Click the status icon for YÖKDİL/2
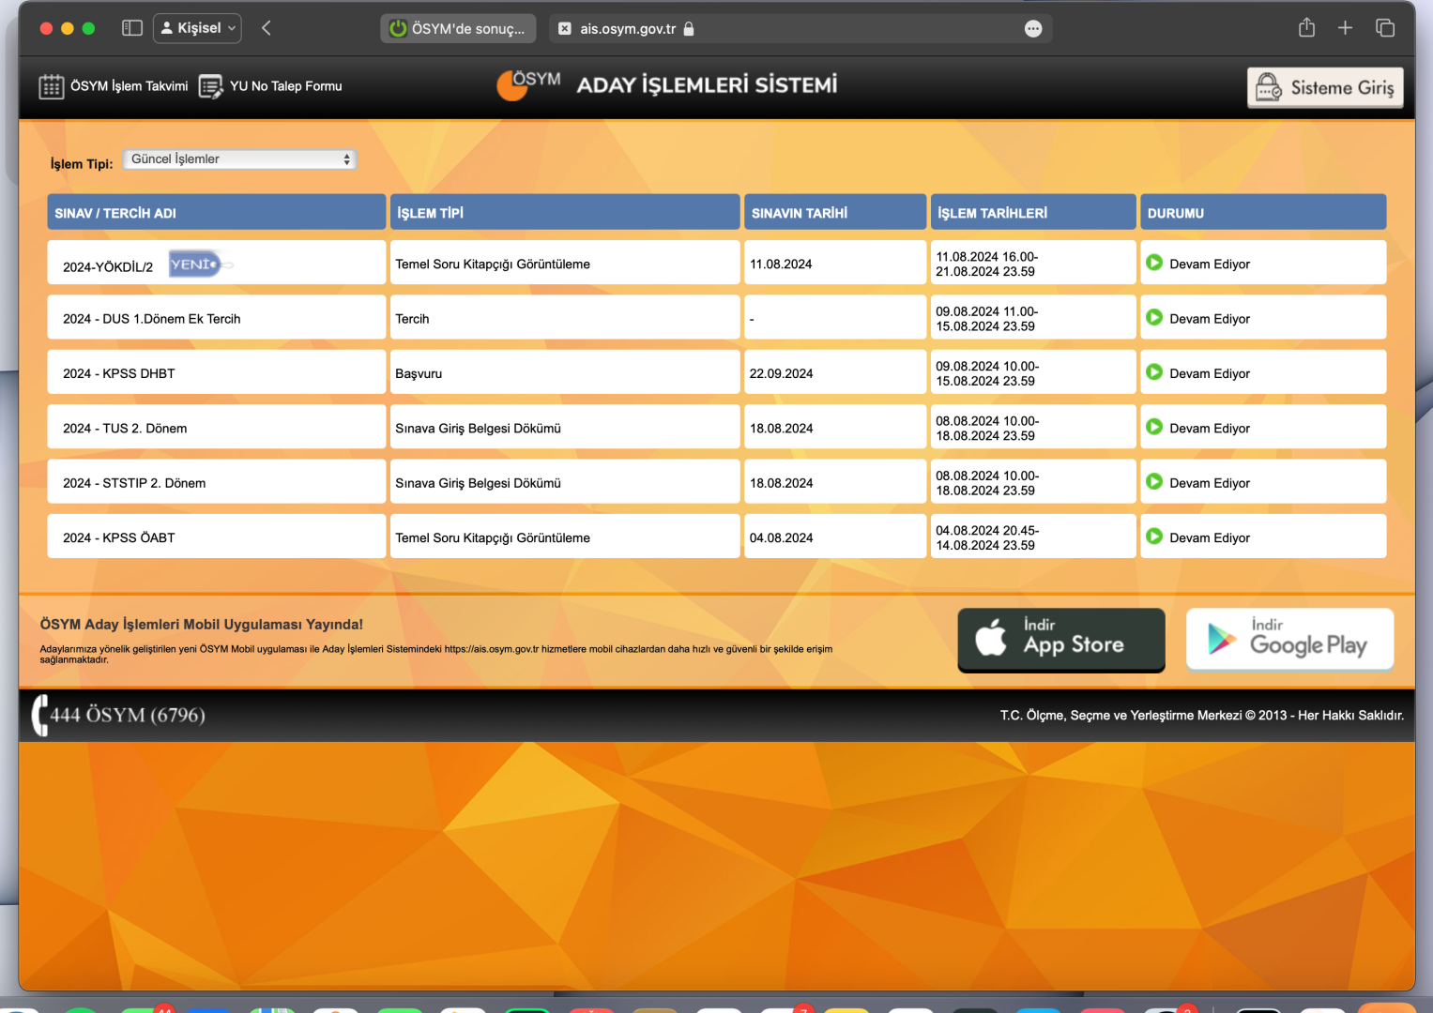This screenshot has height=1013, width=1433. [1154, 263]
